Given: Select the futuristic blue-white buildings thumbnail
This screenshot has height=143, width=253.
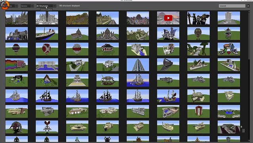Looking at the screenshot, I should [x=168, y=33].
